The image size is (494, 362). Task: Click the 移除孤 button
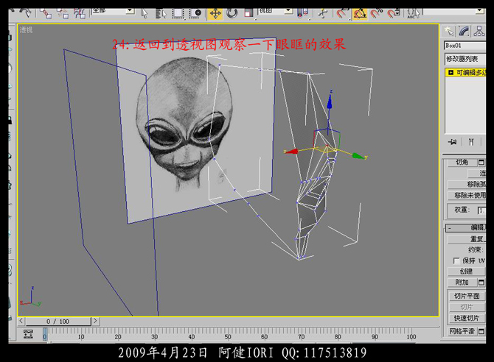[x=467, y=184]
